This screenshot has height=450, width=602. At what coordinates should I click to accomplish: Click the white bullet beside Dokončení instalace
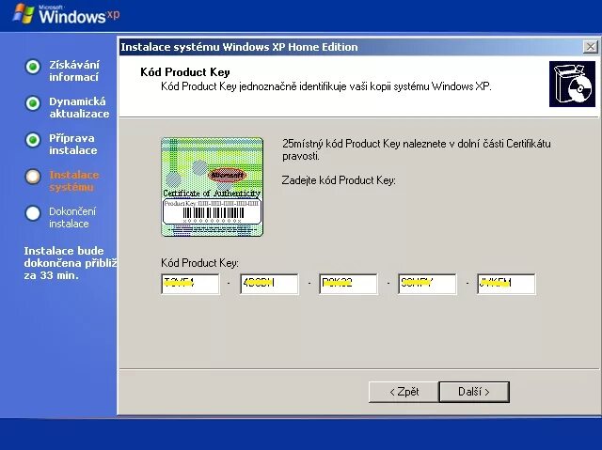point(33,213)
